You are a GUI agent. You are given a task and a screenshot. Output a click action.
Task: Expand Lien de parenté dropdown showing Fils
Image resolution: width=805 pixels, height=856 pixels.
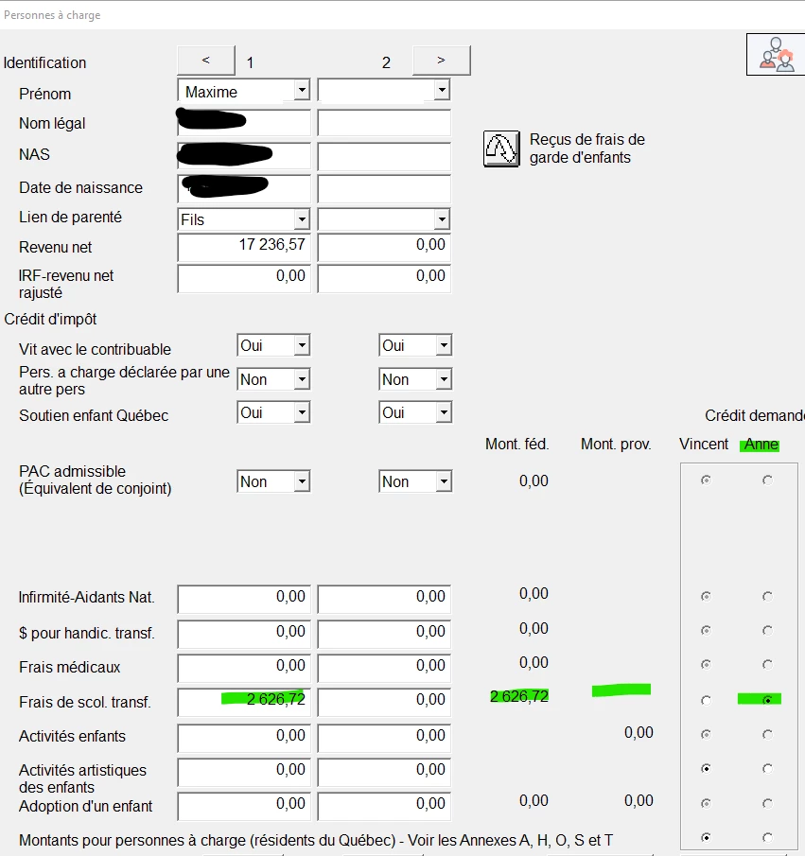pyautogui.click(x=302, y=219)
